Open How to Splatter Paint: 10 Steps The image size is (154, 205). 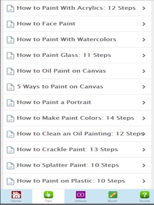(77, 165)
